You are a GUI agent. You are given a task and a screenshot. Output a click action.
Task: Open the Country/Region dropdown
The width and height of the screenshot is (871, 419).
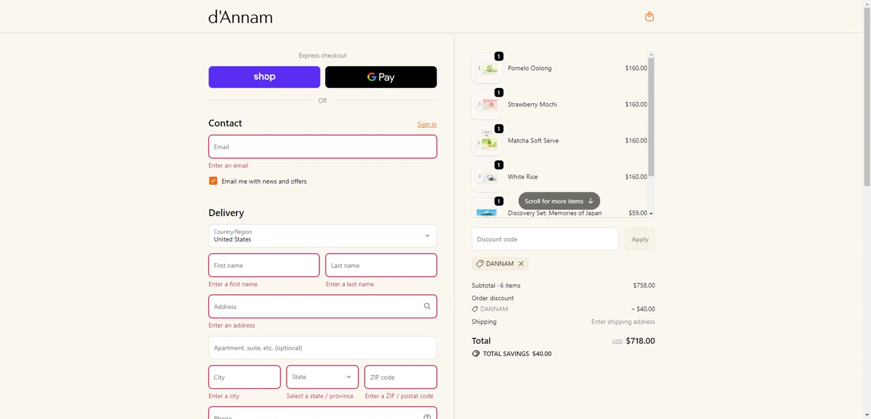323,236
